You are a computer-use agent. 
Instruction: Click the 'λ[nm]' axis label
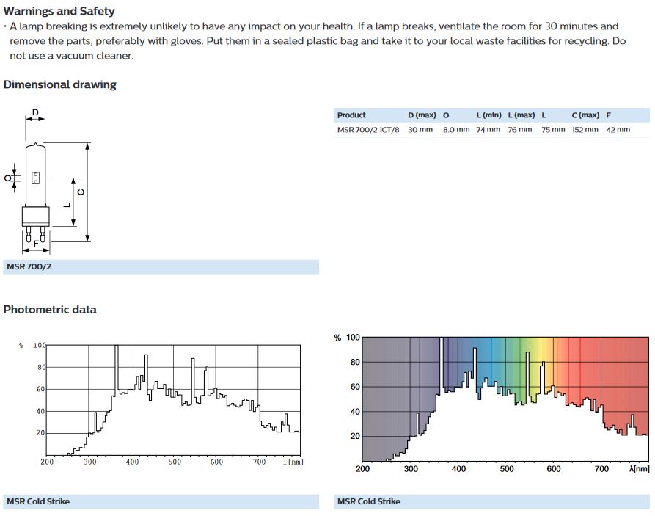click(x=639, y=469)
